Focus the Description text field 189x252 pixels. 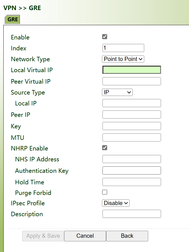[132, 214]
